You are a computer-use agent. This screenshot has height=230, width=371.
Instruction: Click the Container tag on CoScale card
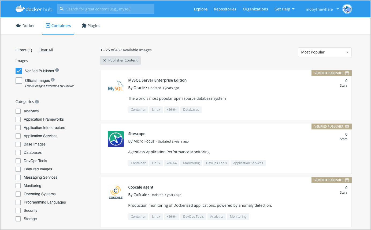coord(138,217)
